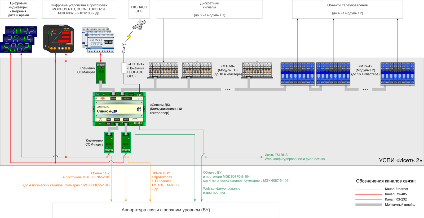Click the ГЛОНАСС GPS label box

(139, 9)
